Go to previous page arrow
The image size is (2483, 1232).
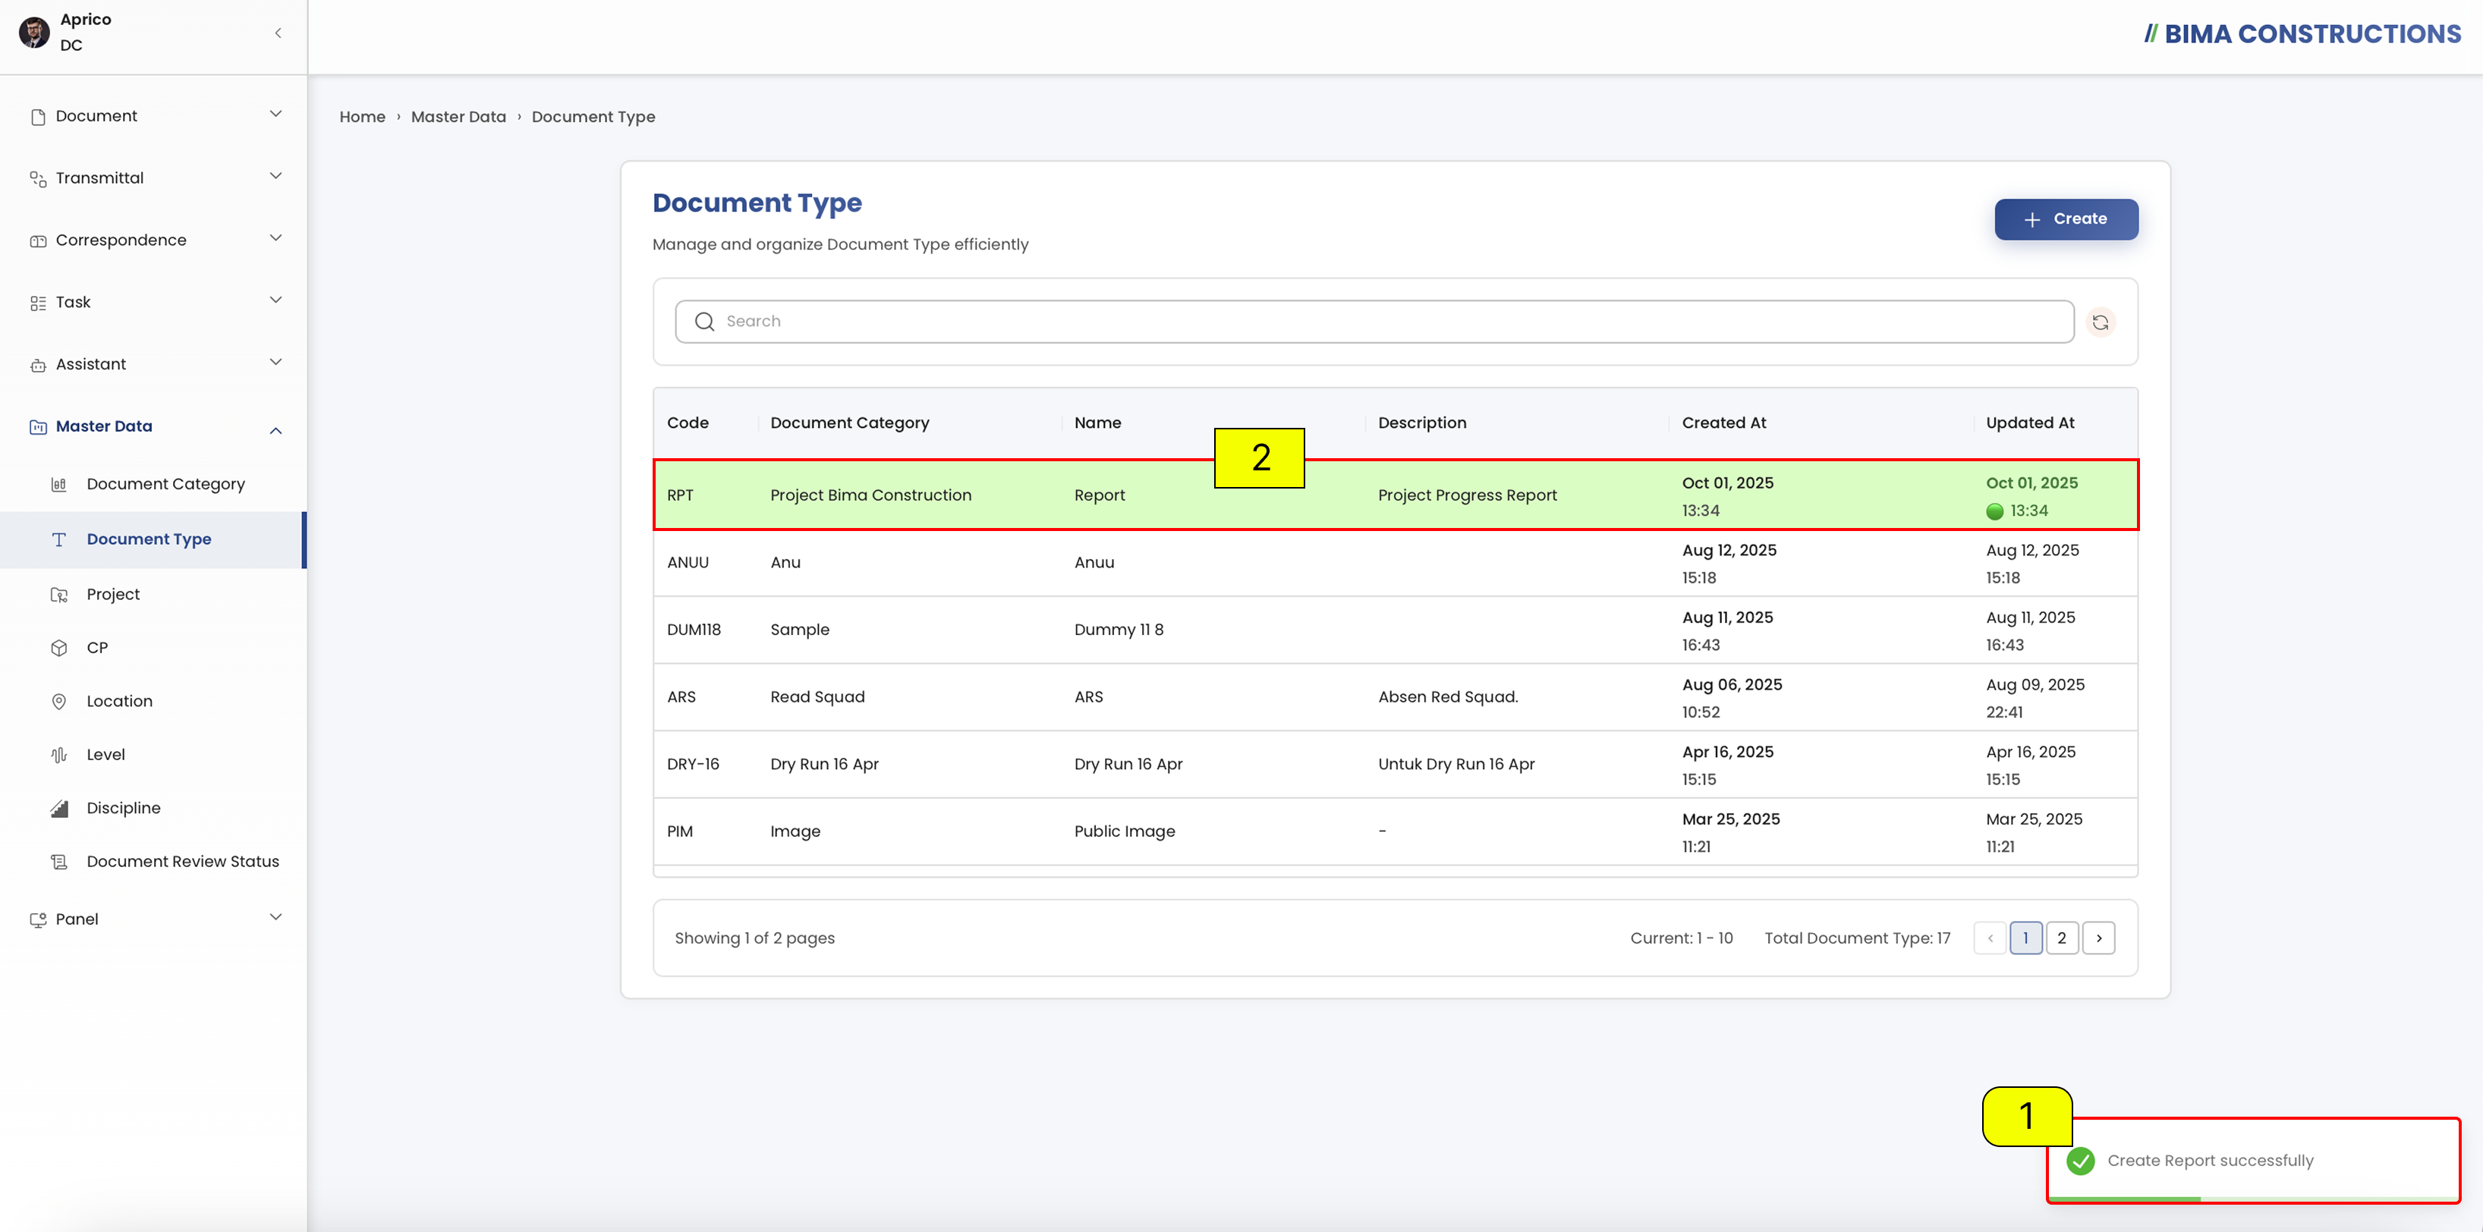click(1990, 938)
